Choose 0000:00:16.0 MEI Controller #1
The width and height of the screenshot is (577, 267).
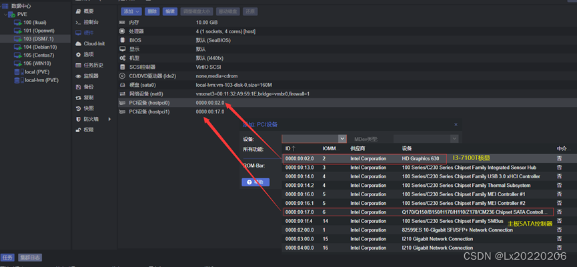pos(430,194)
